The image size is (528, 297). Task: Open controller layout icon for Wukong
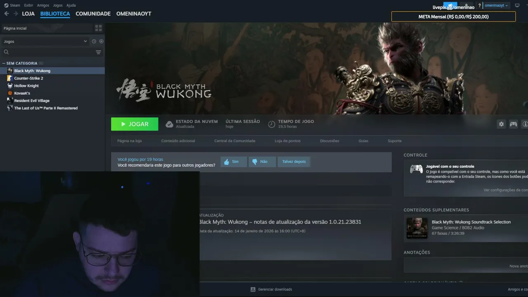(x=514, y=124)
